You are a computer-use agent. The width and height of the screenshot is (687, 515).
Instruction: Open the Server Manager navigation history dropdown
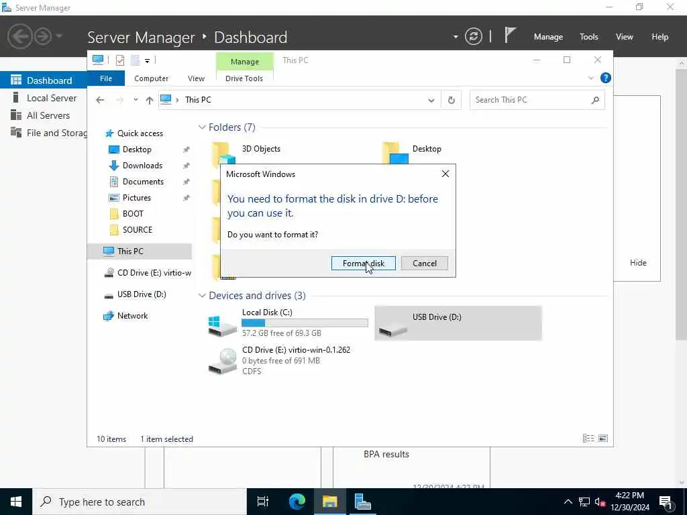click(59, 36)
